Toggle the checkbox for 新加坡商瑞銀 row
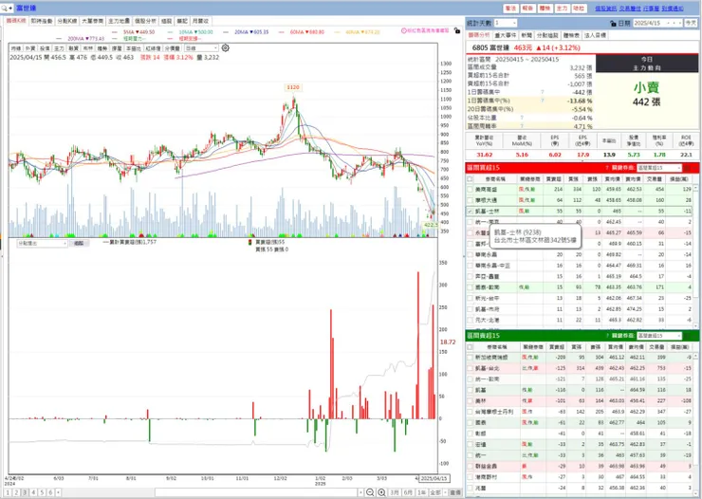The height and width of the screenshot is (499, 702). pos(470,358)
